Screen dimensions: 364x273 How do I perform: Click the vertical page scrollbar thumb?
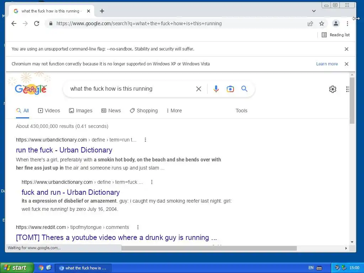pyautogui.click(x=352, y=100)
